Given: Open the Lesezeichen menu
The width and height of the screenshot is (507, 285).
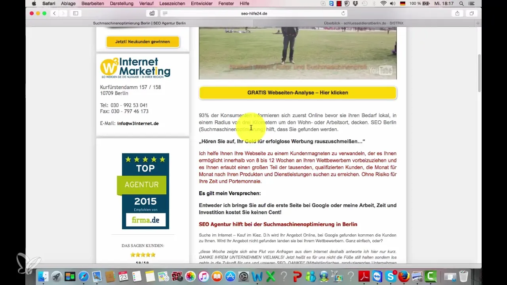Looking at the screenshot, I should (173, 4).
